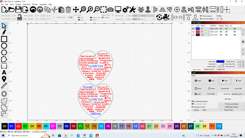This screenshot has height=138, width=245.
Task: Switch to the Library tab
Action: click(x=201, y=121)
